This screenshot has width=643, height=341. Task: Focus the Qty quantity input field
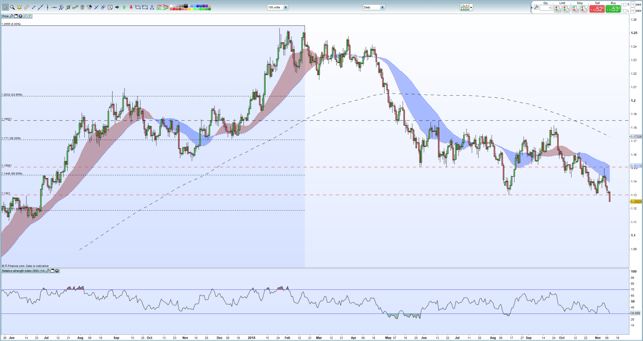(x=546, y=8)
